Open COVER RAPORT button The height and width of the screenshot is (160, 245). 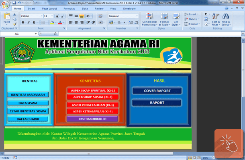pos(157,91)
